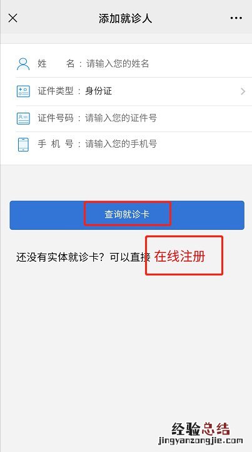Tap the 手机号 field label
Viewport: 252px width, 452px height.
coord(56,144)
